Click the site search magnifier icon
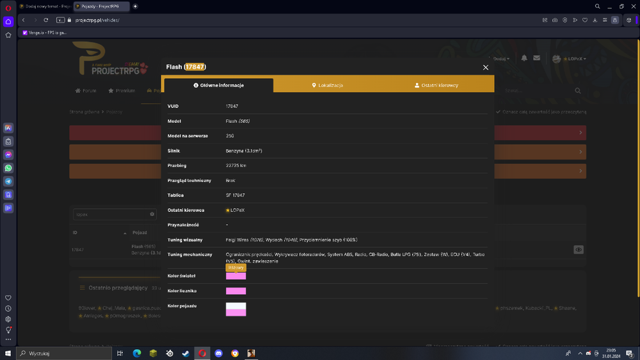Screen dimensions: 640x360 tap(578, 91)
